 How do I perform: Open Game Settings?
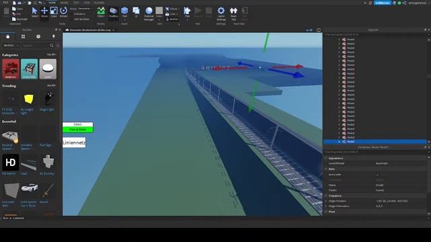click(x=221, y=13)
